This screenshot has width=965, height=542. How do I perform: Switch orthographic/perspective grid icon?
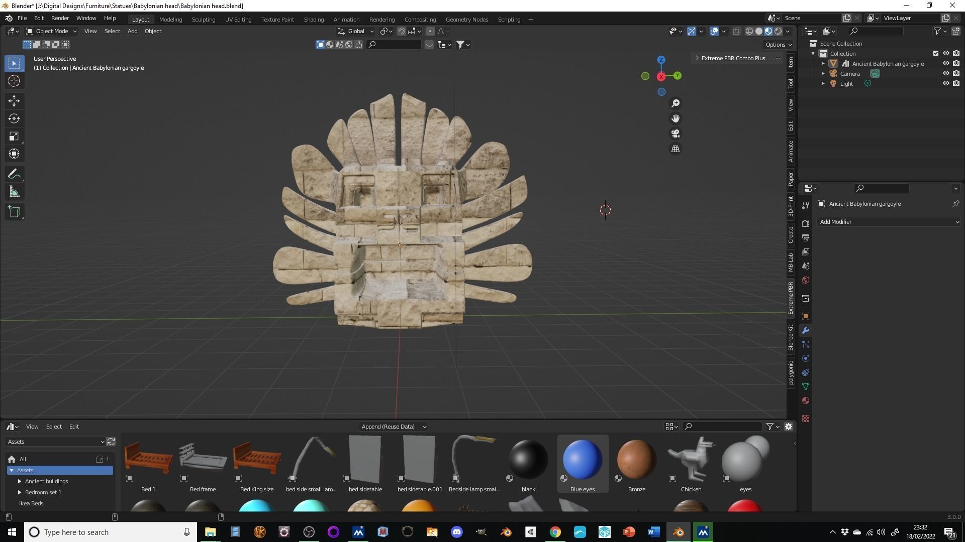[675, 149]
